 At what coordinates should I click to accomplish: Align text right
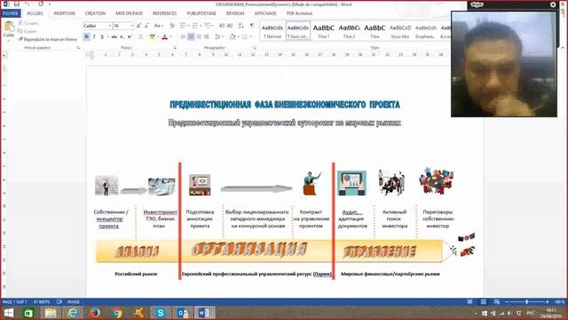[x=199, y=36]
